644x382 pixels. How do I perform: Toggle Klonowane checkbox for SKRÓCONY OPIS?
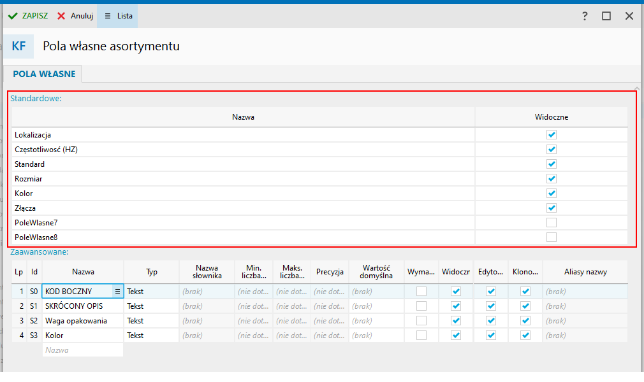tap(525, 306)
